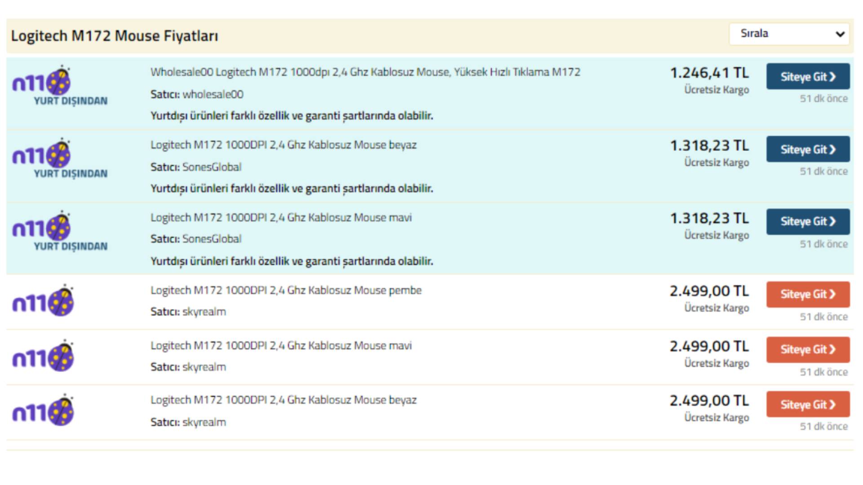Go to site for 1.246,41 TL offer
This screenshot has width=863, height=485.
(808, 76)
